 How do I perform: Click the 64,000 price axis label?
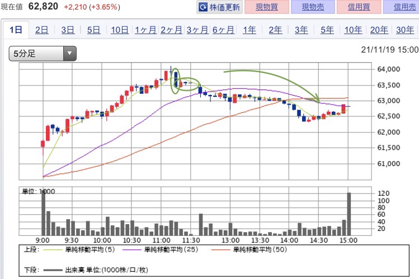click(389, 69)
